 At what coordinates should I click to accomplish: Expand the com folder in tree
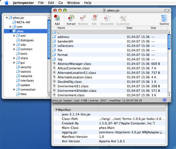click(x=11, y=27)
